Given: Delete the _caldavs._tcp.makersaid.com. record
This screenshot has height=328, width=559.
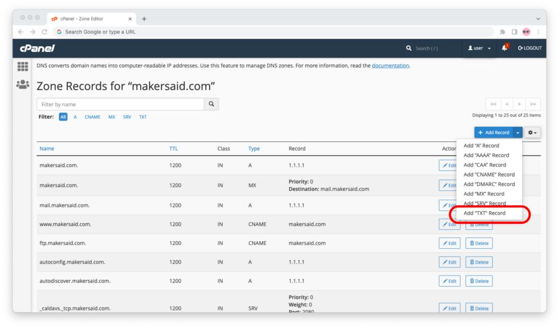Looking at the screenshot, I should click(x=479, y=308).
